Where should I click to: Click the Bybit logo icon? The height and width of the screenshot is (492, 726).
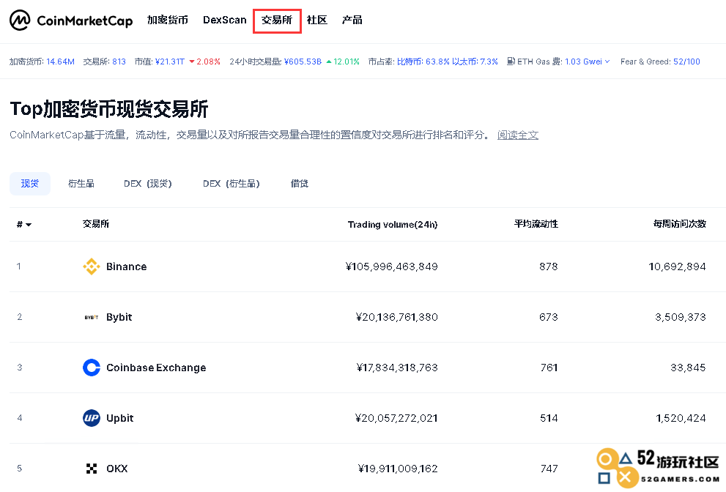point(92,317)
